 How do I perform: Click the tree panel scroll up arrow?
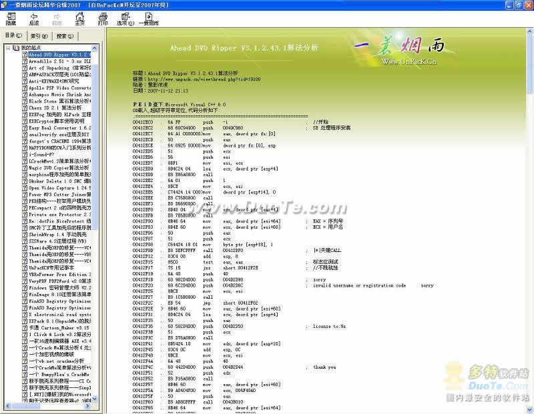point(94,48)
